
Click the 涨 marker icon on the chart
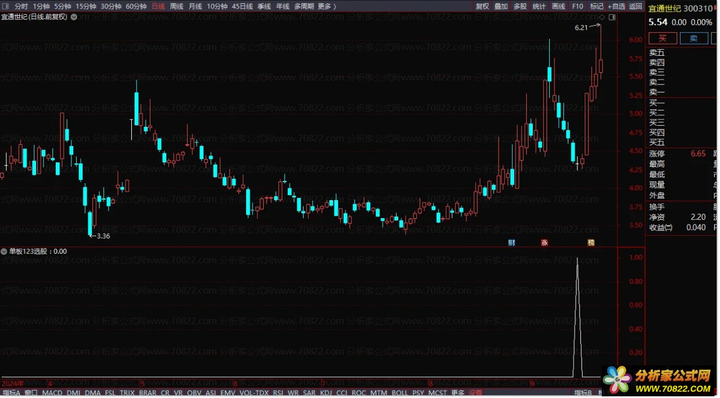pos(544,242)
